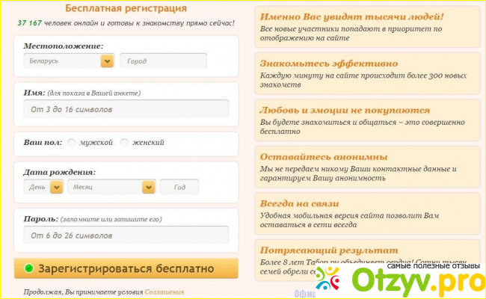The image size is (486, 299).
Task: Click the Всегда на связи heading
Action: point(299,203)
